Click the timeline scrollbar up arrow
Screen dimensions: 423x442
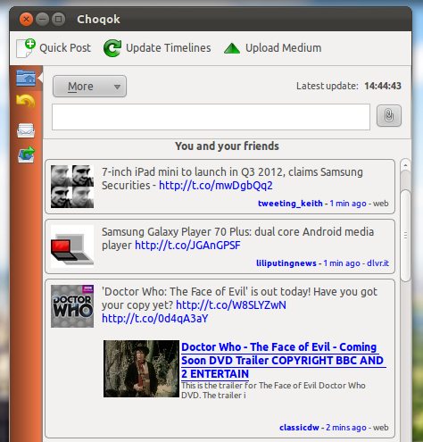405,165
